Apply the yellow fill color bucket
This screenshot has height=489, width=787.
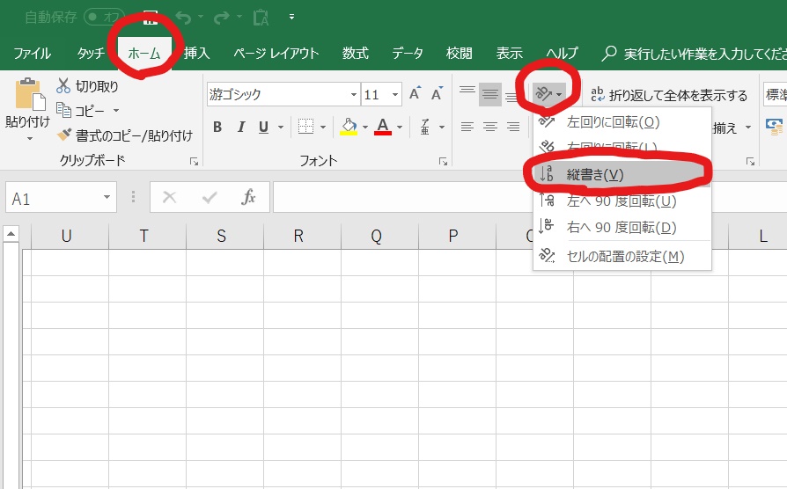349,127
